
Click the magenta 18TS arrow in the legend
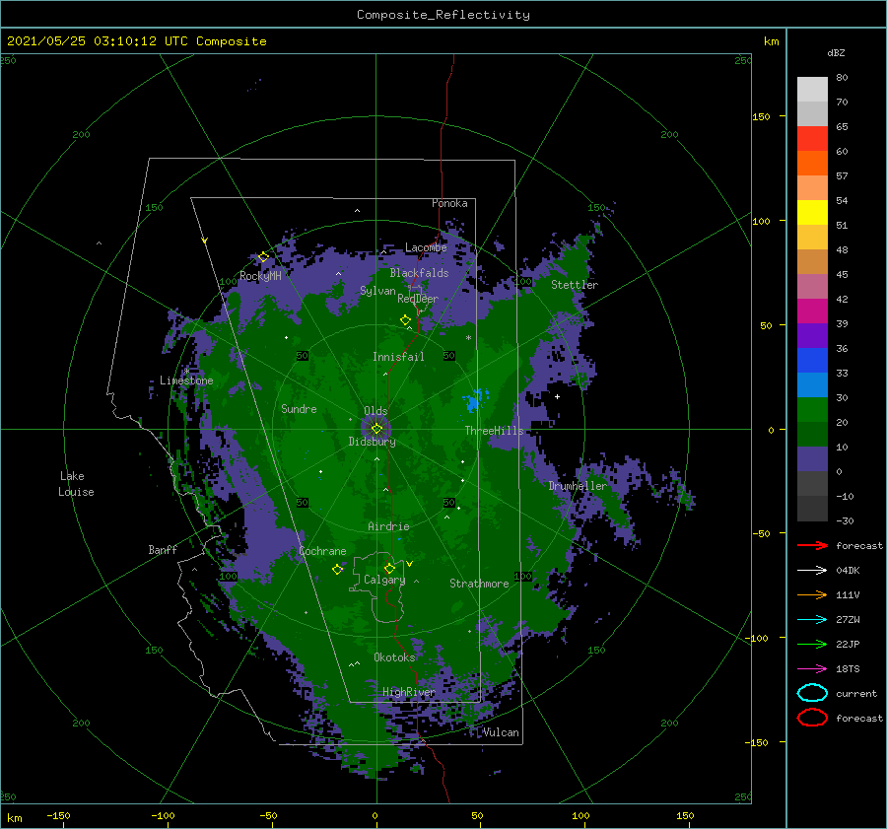pos(812,669)
